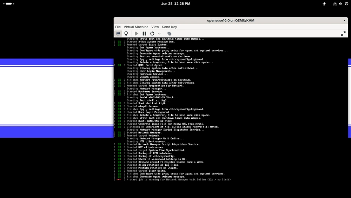Image resolution: width=351 pixels, height=198 pixels.
Task: Click 'Starting Network Manager Wait Online' line
Action: (x=155, y=138)
